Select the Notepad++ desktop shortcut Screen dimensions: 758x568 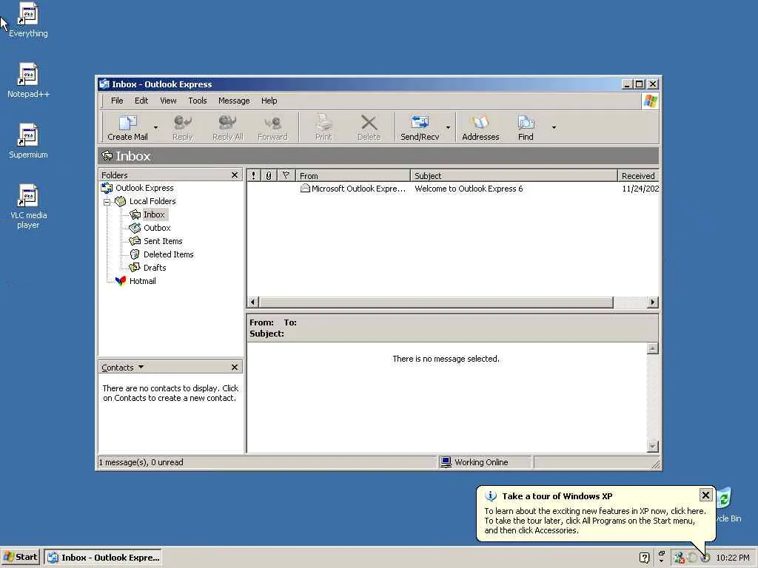(x=28, y=81)
